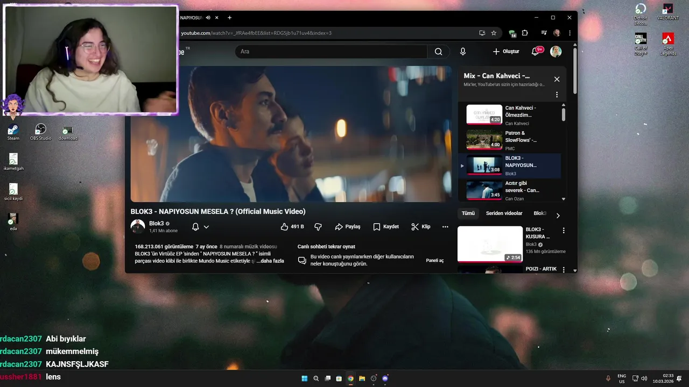Bookmark this page with the star icon
The height and width of the screenshot is (387, 689).
[494, 33]
